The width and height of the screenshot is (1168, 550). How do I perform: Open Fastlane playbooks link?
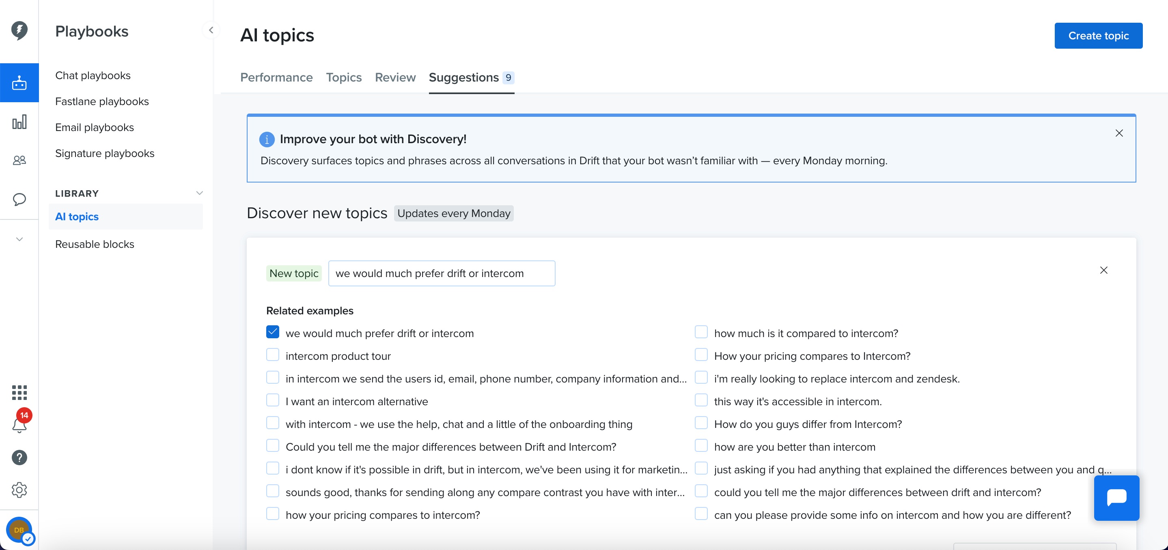pos(102,101)
